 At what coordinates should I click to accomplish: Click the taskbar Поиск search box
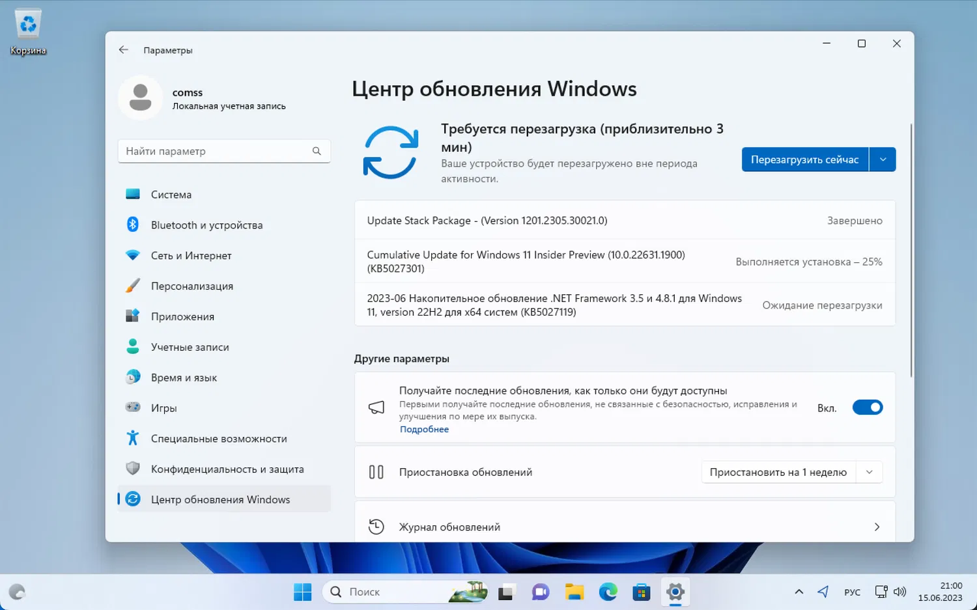coord(405,592)
